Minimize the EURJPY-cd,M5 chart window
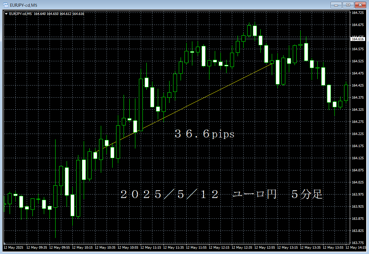This screenshot has height=254, width=369. coord(336,5)
